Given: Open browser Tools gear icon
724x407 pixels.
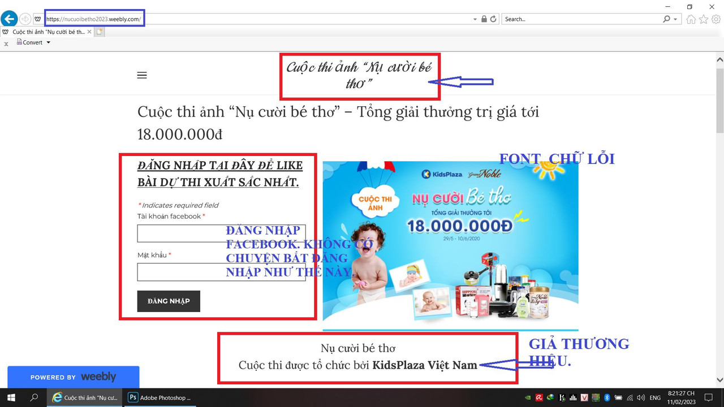Looking at the screenshot, I should coord(716,19).
